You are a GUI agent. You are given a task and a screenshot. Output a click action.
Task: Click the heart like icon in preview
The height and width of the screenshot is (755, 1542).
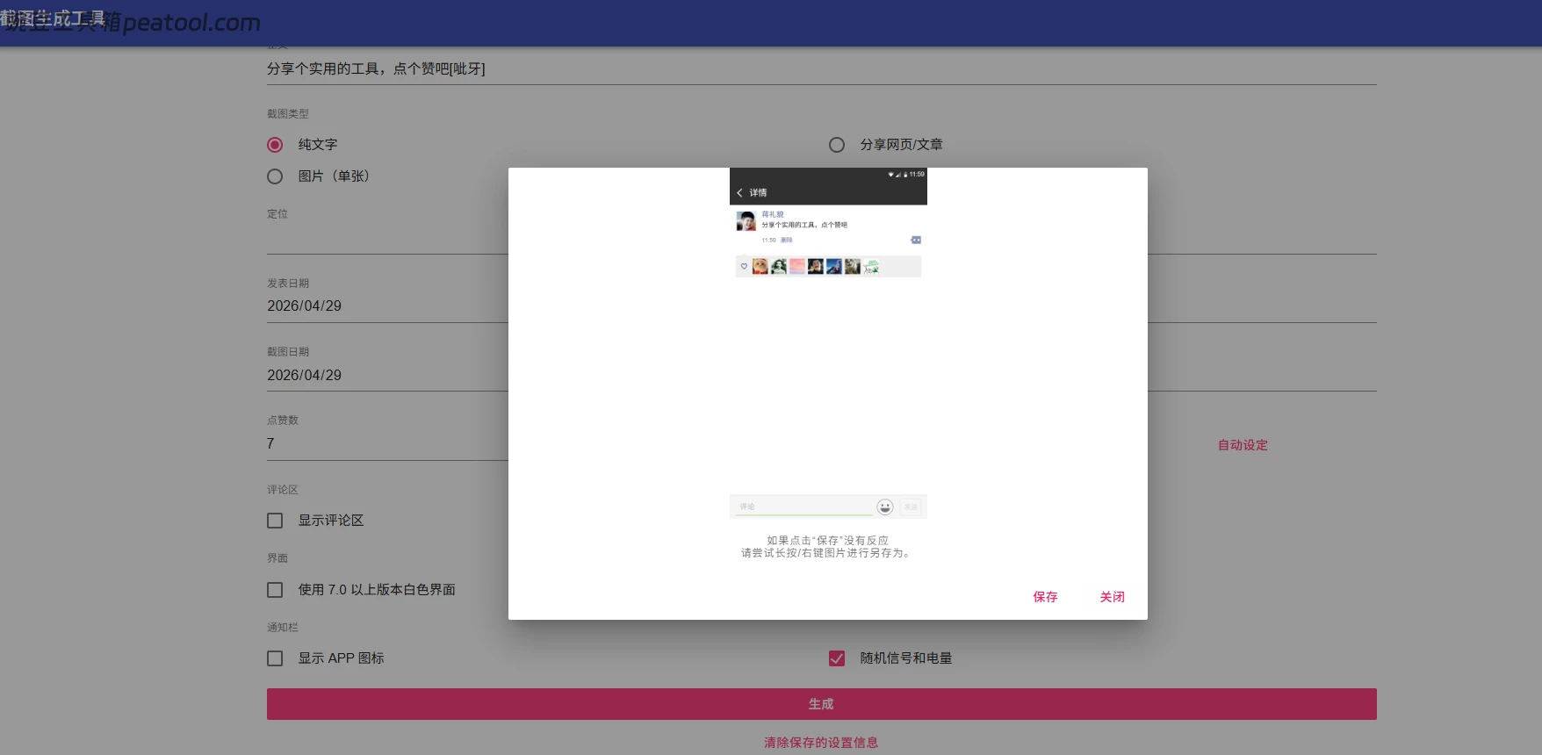pyautogui.click(x=744, y=266)
